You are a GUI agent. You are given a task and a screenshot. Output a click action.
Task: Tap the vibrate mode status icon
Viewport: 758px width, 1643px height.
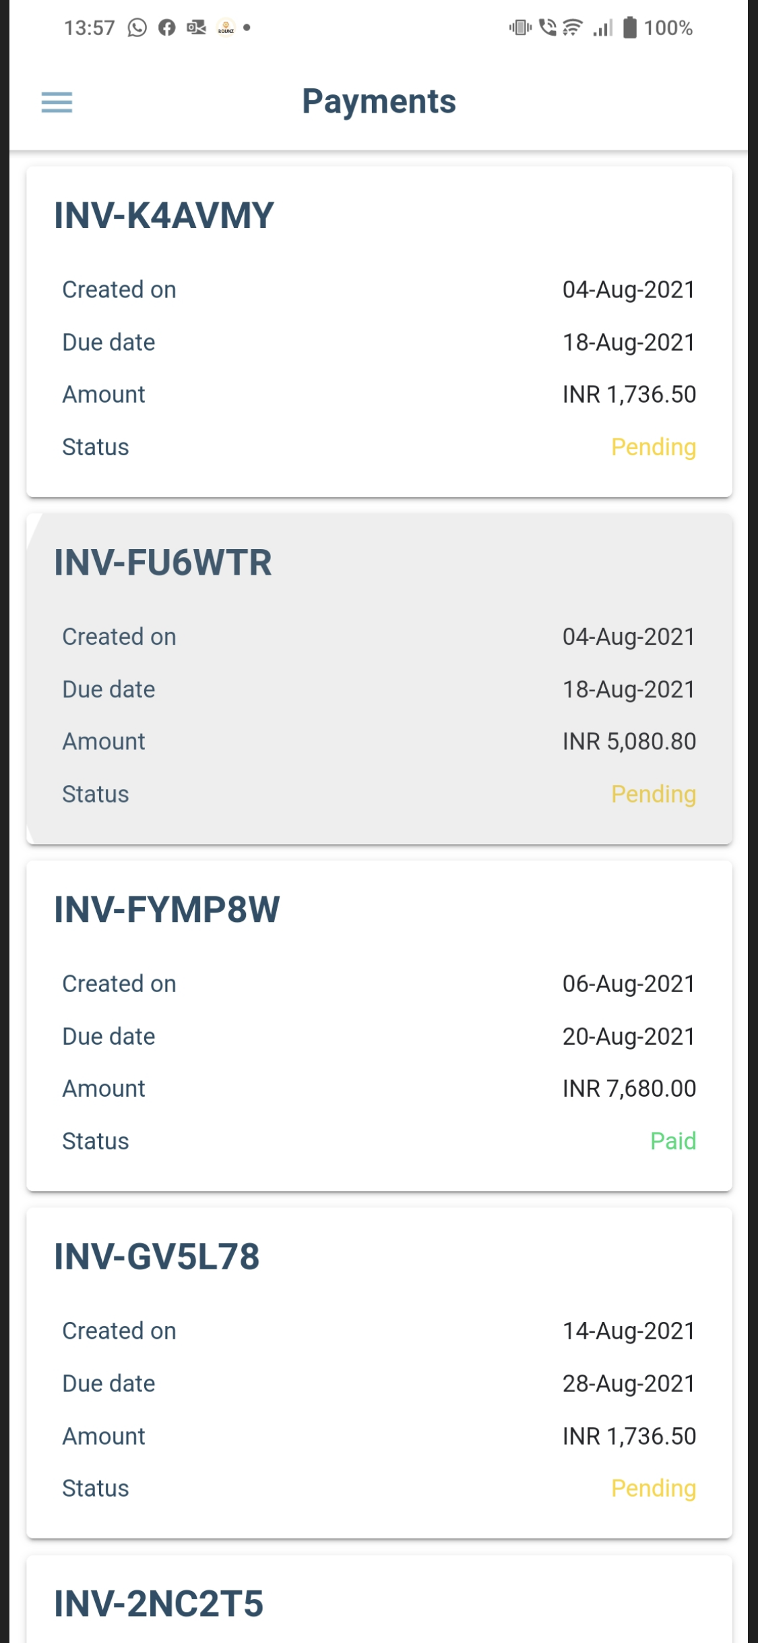click(520, 28)
